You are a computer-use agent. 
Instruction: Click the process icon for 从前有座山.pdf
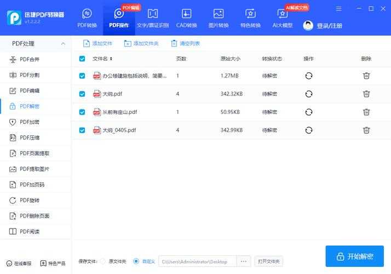pyautogui.click(x=309, y=112)
